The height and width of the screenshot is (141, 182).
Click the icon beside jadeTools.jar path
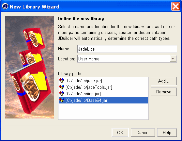pyautogui.click(x=62, y=87)
